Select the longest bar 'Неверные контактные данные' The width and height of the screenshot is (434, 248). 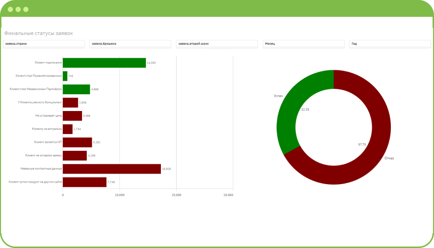click(x=112, y=169)
